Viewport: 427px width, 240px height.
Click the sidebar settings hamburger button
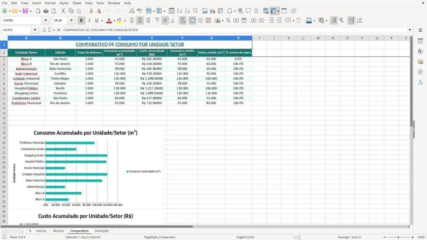coord(420,30)
